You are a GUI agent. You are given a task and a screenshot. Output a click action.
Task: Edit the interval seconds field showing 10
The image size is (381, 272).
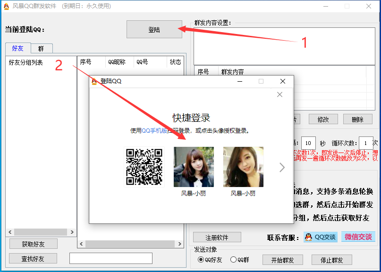tap(308, 143)
